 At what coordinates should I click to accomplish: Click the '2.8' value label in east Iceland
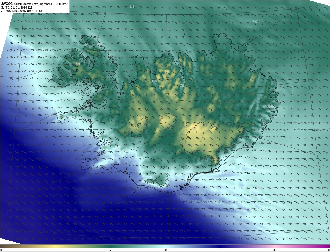[x=252, y=79]
